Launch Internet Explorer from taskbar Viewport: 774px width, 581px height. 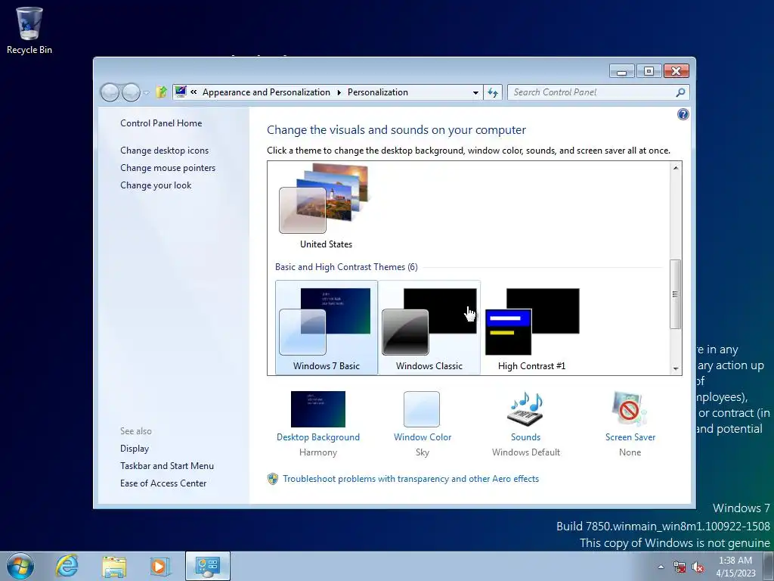[x=67, y=566]
